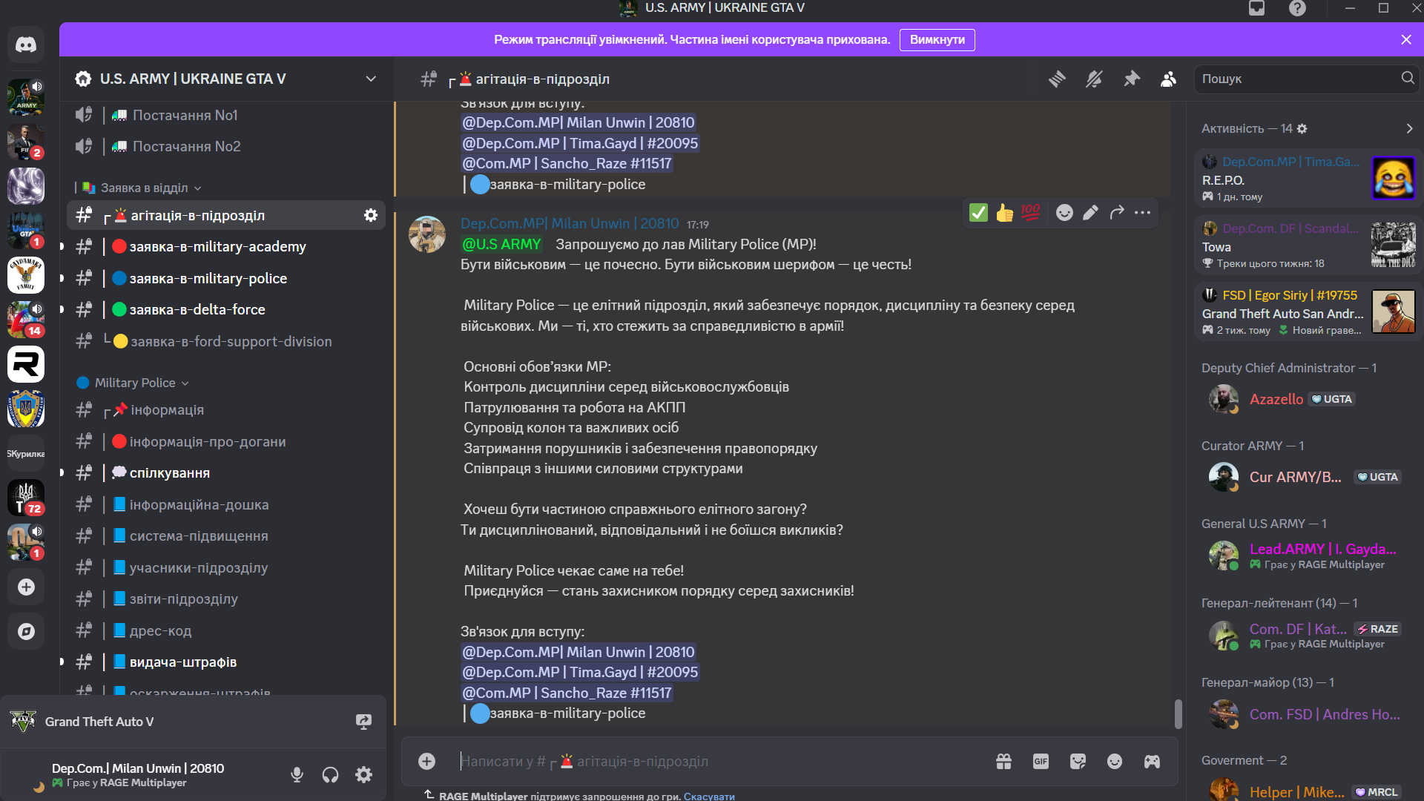Expand the Активність section arrow
The height and width of the screenshot is (801, 1424).
click(x=1409, y=128)
